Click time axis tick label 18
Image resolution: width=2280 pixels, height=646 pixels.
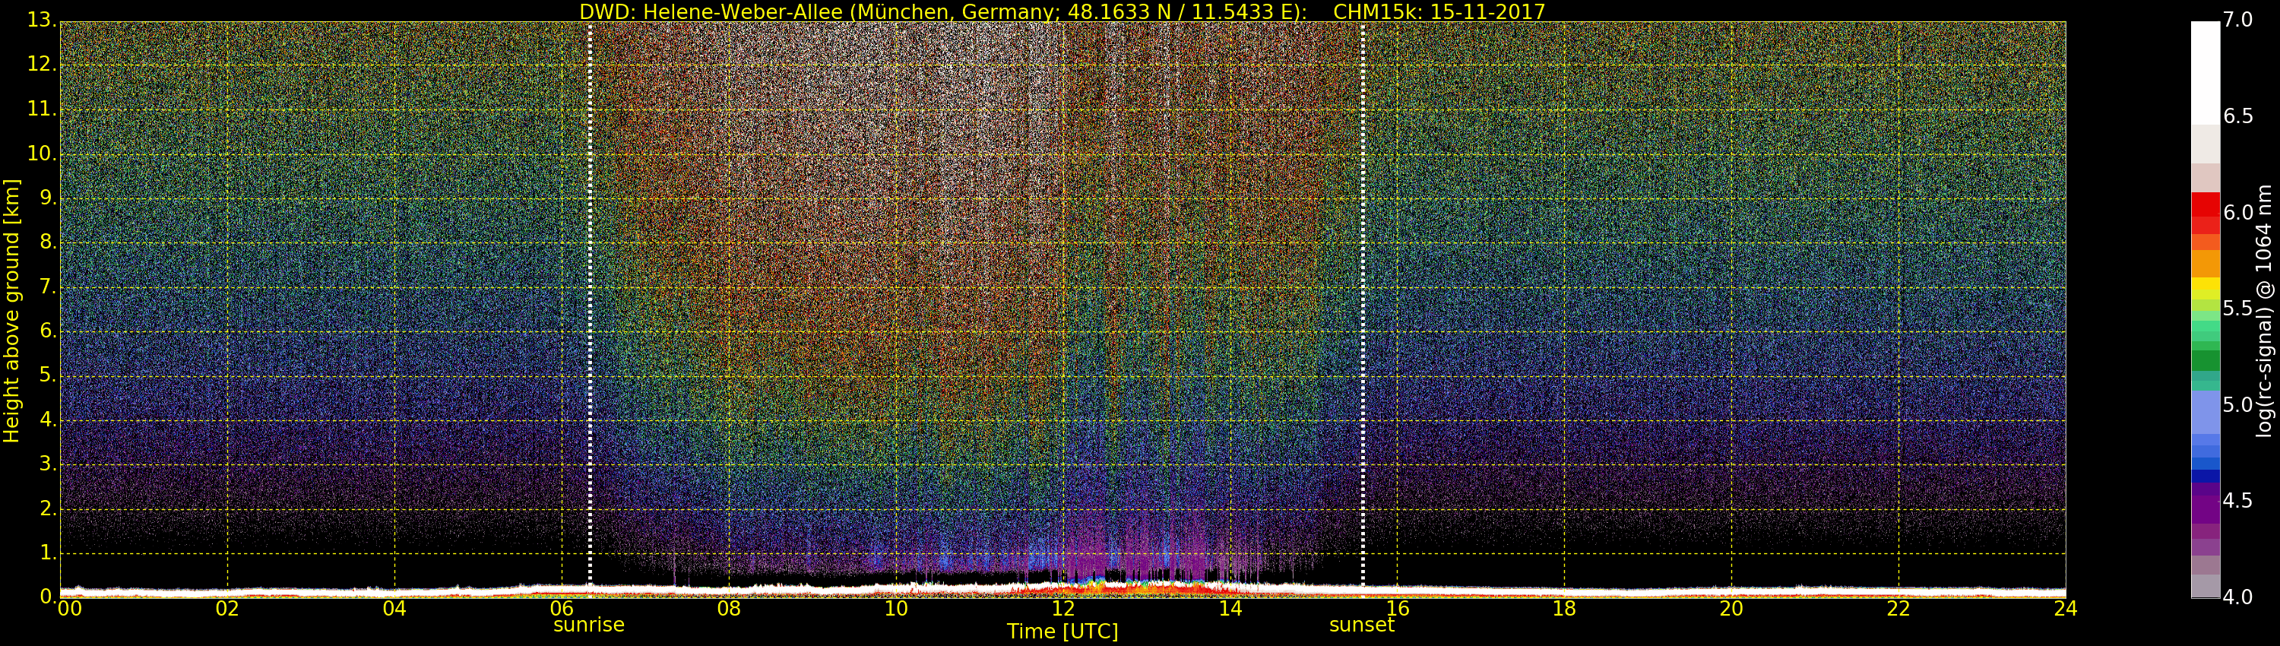pyautogui.click(x=1565, y=609)
